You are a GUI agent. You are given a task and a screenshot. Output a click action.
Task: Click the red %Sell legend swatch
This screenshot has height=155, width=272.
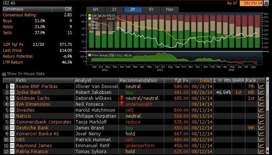[90, 28]
